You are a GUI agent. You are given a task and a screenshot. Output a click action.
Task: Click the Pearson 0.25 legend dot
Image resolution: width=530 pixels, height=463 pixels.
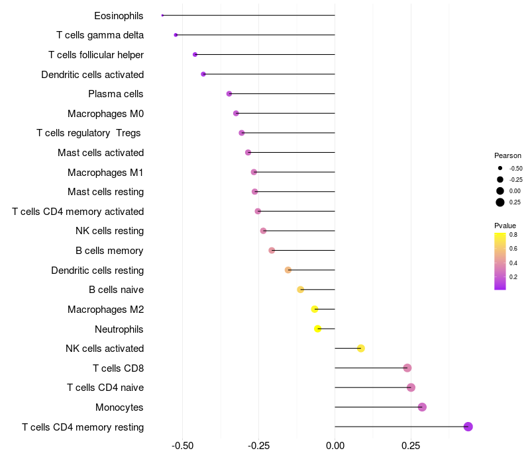(500, 202)
